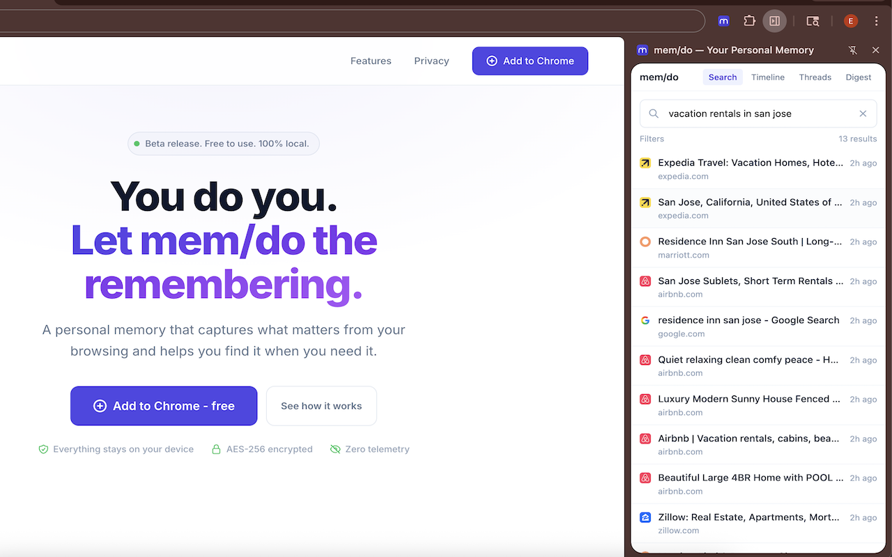Click the Airbnb favicon on Luxury Modern row

pyautogui.click(x=645, y=399)
